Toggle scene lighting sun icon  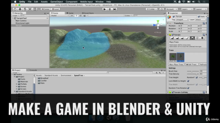(x=76, y=16)
